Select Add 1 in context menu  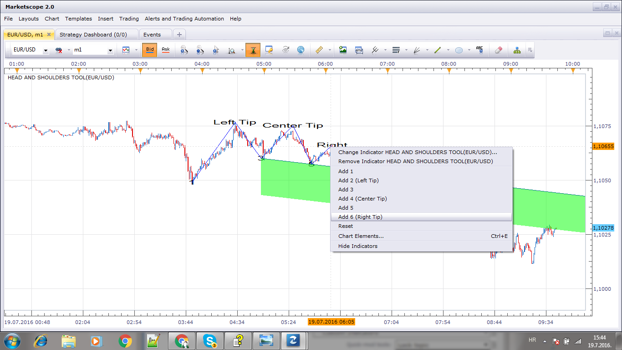[x=421, y=171]
